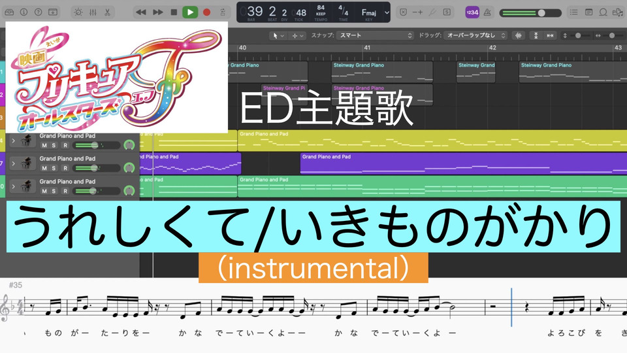Open List Editors icon
Screen dimensions: 627x353
coord(574,12)
